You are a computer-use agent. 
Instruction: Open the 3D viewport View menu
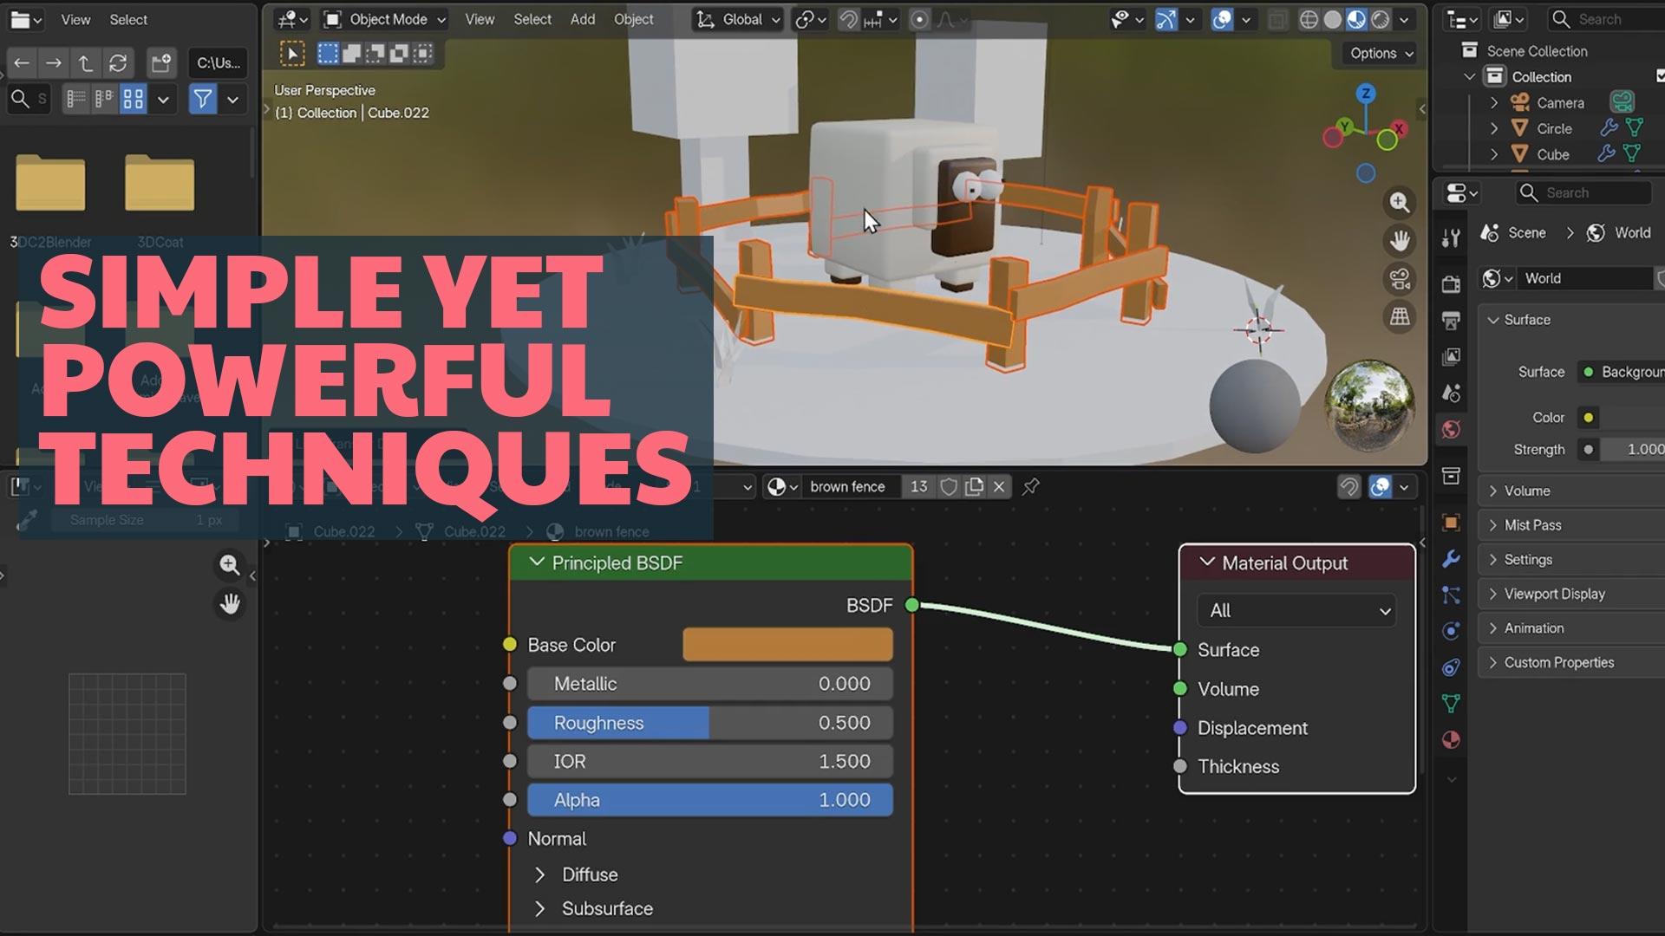(480, 19)
